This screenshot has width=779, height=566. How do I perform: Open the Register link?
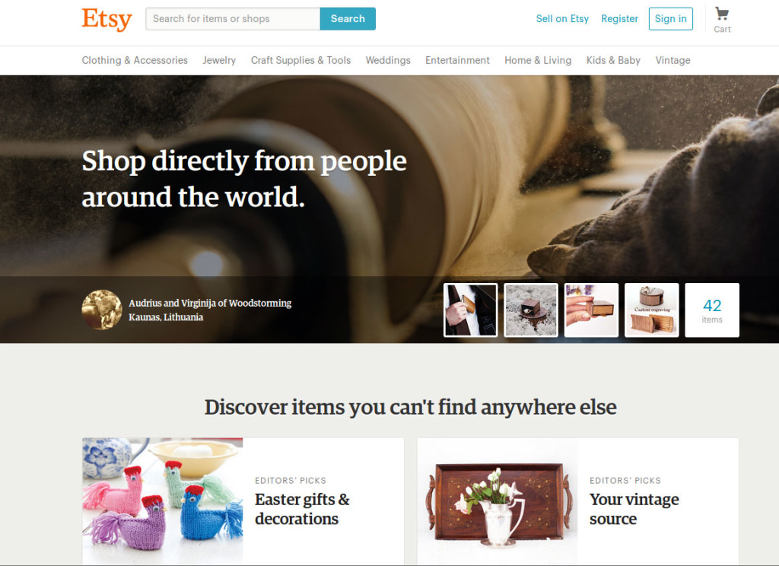[619, 19]
